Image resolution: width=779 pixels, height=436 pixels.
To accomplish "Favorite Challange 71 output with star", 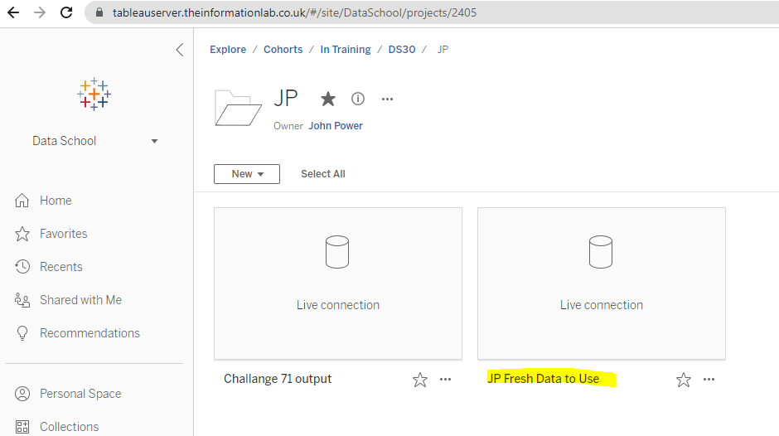I will tap(420, 380).
